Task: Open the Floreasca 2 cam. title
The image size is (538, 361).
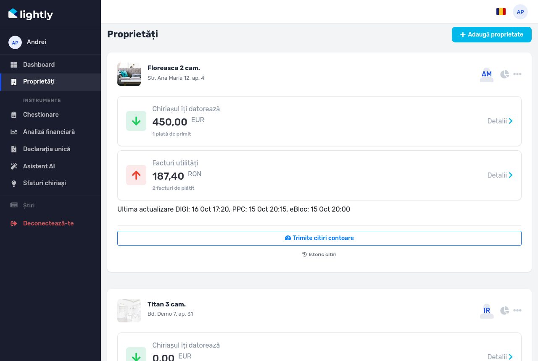Action: click(174, 68)
